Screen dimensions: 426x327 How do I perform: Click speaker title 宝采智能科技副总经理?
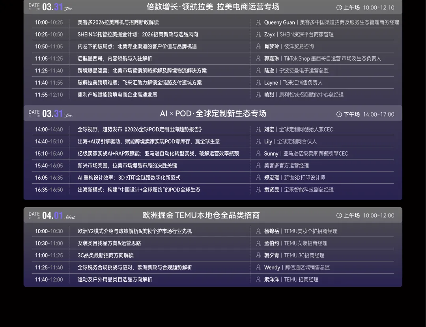click(309, 190)
